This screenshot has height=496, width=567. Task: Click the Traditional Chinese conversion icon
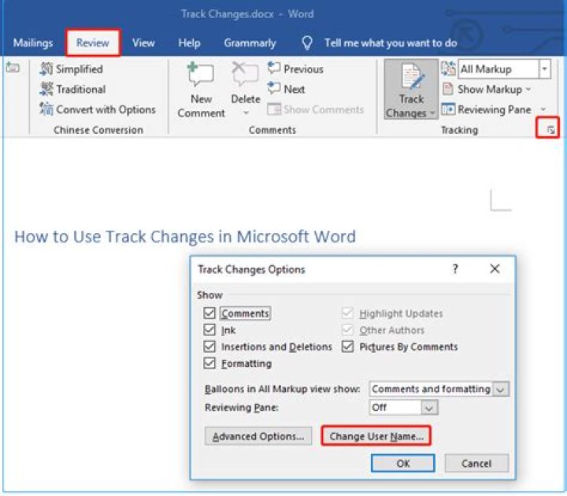point(46,89)
